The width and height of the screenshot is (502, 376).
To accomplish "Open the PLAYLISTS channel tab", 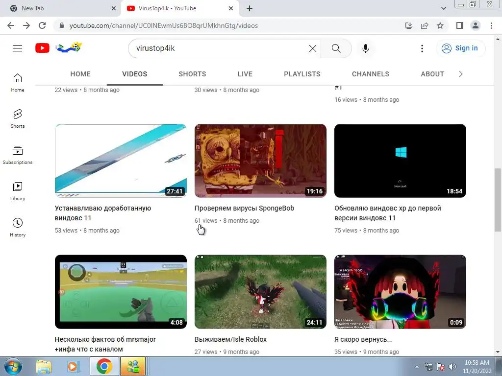I will click(302, 74).
